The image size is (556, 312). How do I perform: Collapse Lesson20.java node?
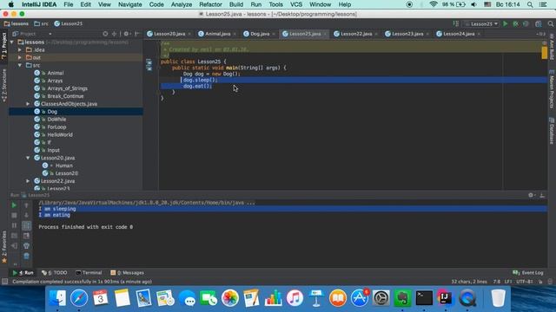(x=28, y=158)
